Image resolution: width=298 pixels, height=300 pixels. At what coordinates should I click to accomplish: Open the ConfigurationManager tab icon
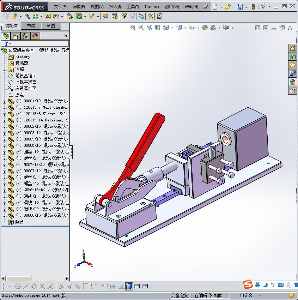click(25, 36)
